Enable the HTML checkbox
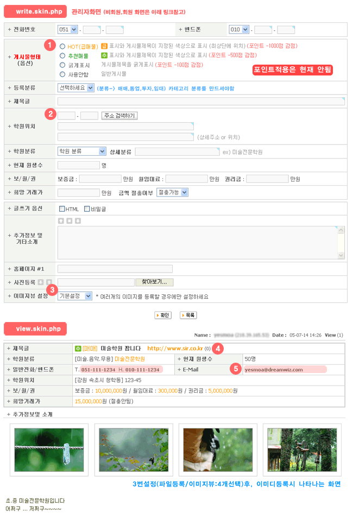This screenshot has height=518, width=353. 62,209
